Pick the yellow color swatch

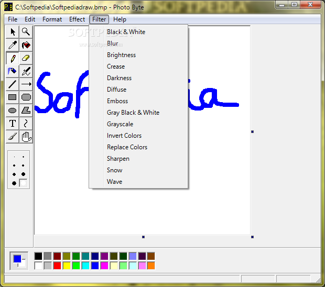click(67, 266)
